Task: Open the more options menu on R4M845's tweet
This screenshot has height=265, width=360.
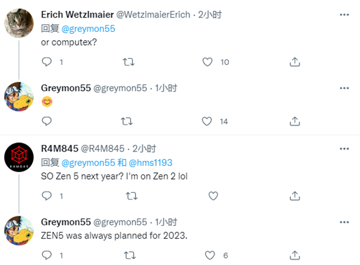Action: point(343,148)
